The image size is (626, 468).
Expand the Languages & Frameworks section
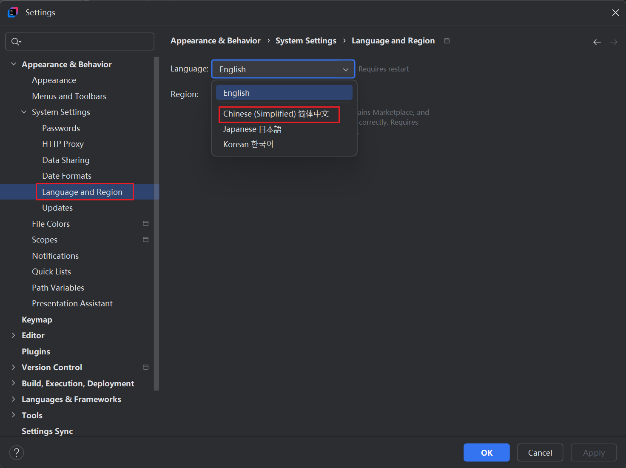click(x=14, y=399)
